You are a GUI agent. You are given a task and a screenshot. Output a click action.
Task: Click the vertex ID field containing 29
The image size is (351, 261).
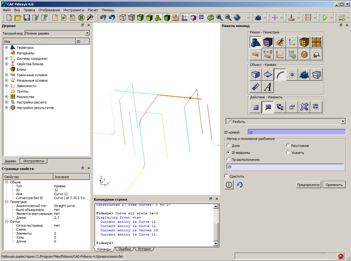pos(285,167)
